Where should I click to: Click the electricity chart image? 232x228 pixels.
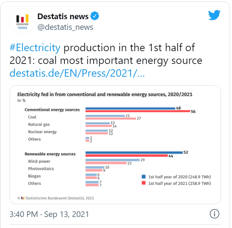pyautogui.click(x=115, y=145)
